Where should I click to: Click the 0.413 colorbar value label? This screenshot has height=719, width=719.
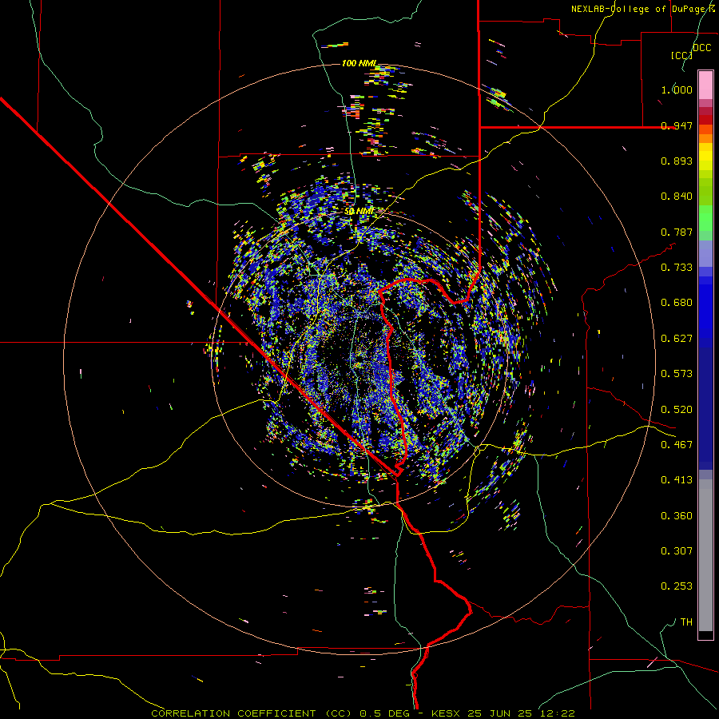[677, 480]
